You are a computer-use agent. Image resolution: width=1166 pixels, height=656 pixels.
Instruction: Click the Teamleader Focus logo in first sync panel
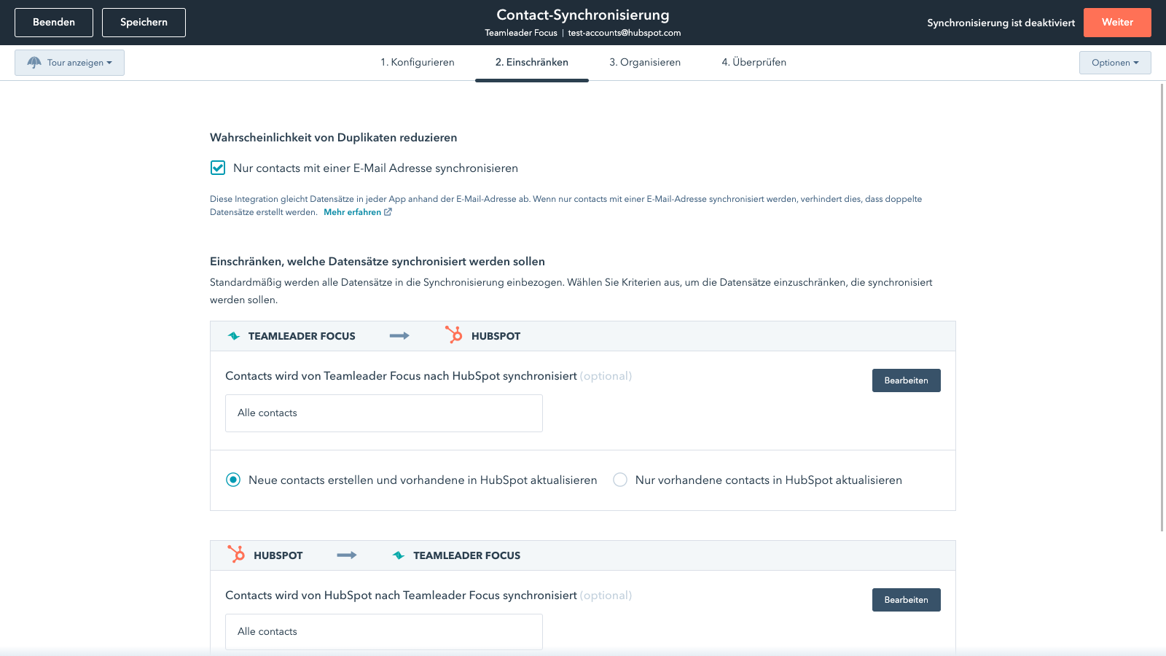(x=233, y=336)
